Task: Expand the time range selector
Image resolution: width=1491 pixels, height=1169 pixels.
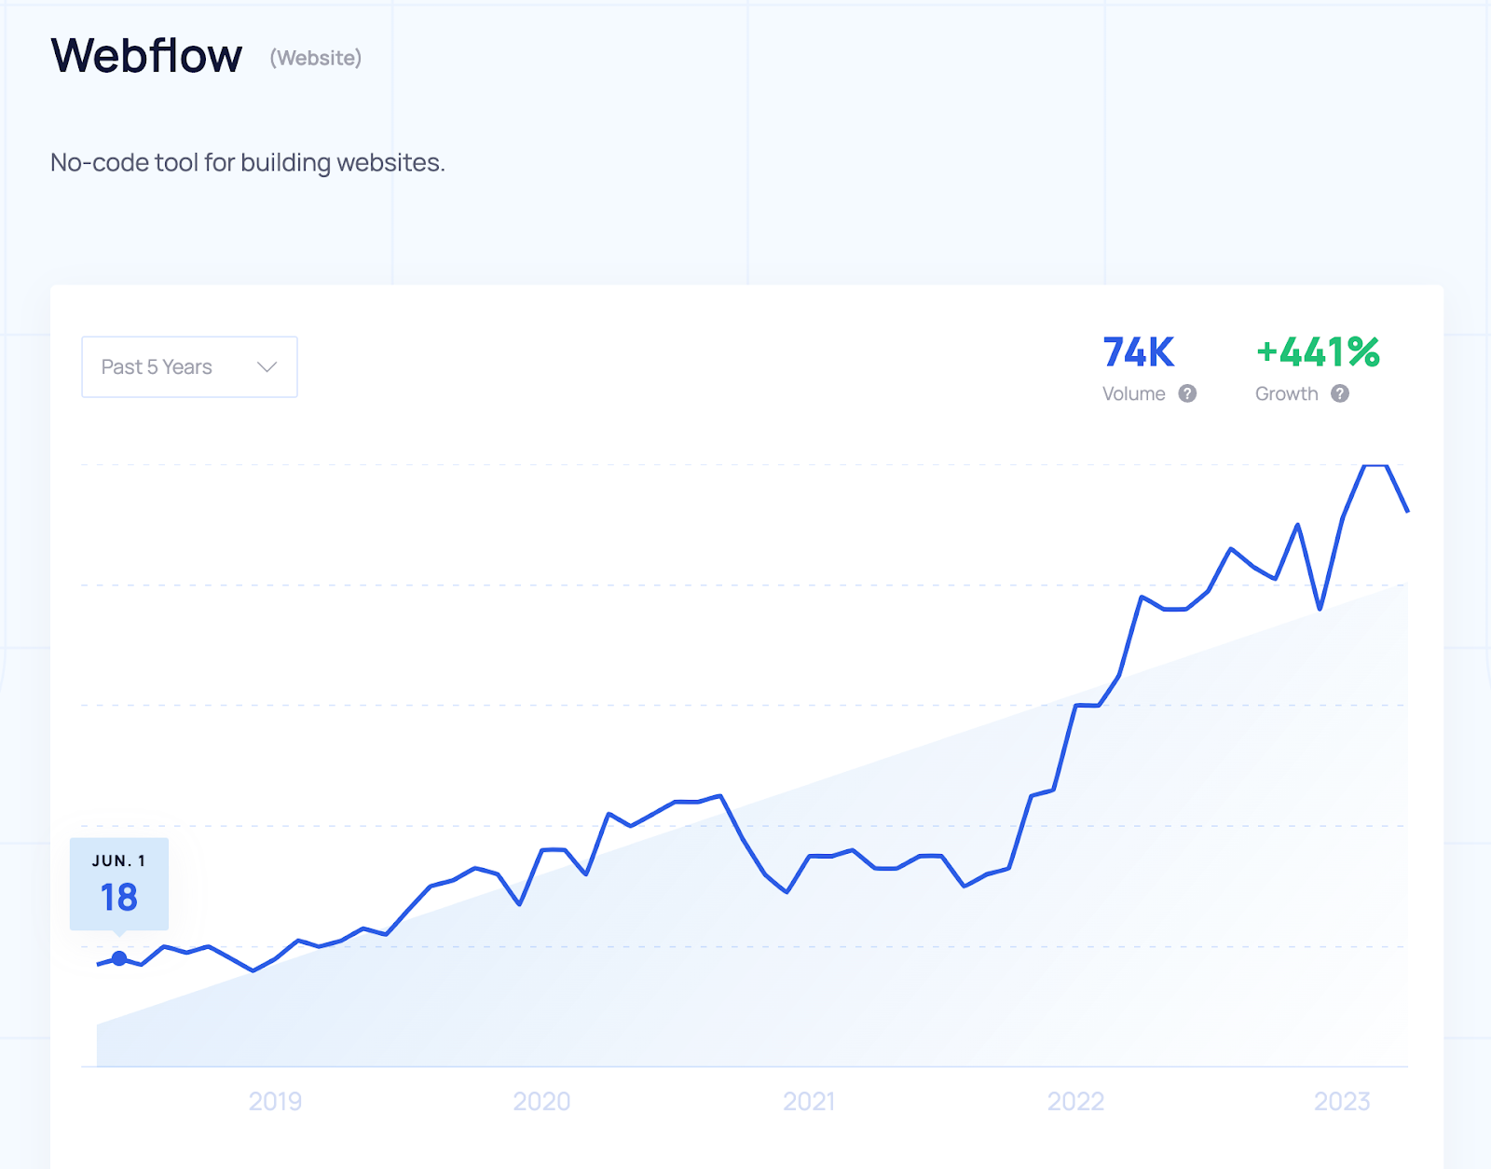Action: pyautogui.click(x=189, y=366)
